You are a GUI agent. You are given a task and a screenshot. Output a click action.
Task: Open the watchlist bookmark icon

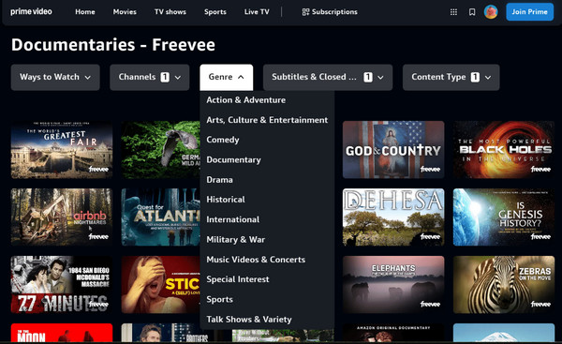point(472,12)
